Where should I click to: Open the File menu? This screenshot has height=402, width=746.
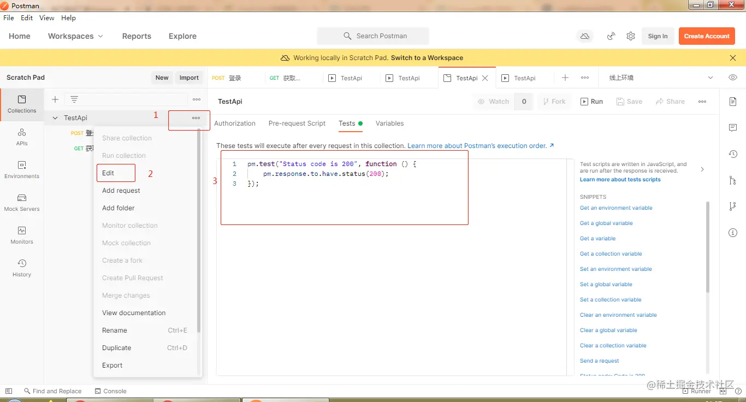pos(9,18)
